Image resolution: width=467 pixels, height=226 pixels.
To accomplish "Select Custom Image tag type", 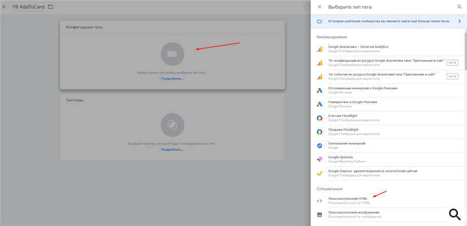I will coord(353,214).
